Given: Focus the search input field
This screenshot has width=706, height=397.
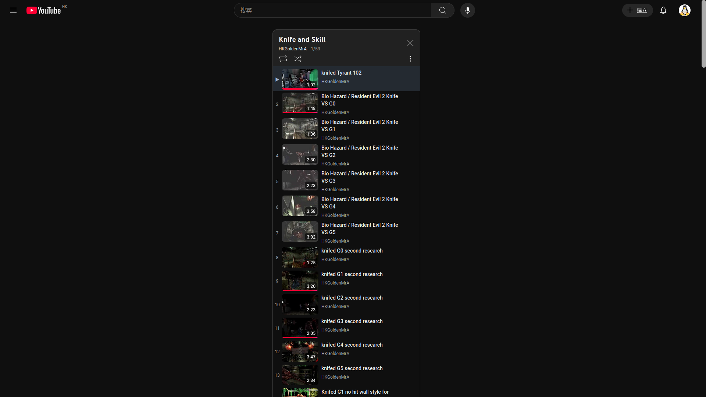Looking at the screenshot, I should tap(332, 10).
